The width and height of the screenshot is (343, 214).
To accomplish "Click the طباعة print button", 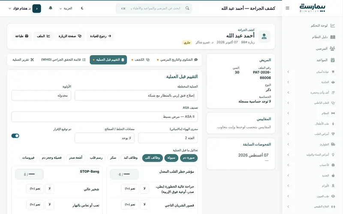I will (x=22, y=36).
